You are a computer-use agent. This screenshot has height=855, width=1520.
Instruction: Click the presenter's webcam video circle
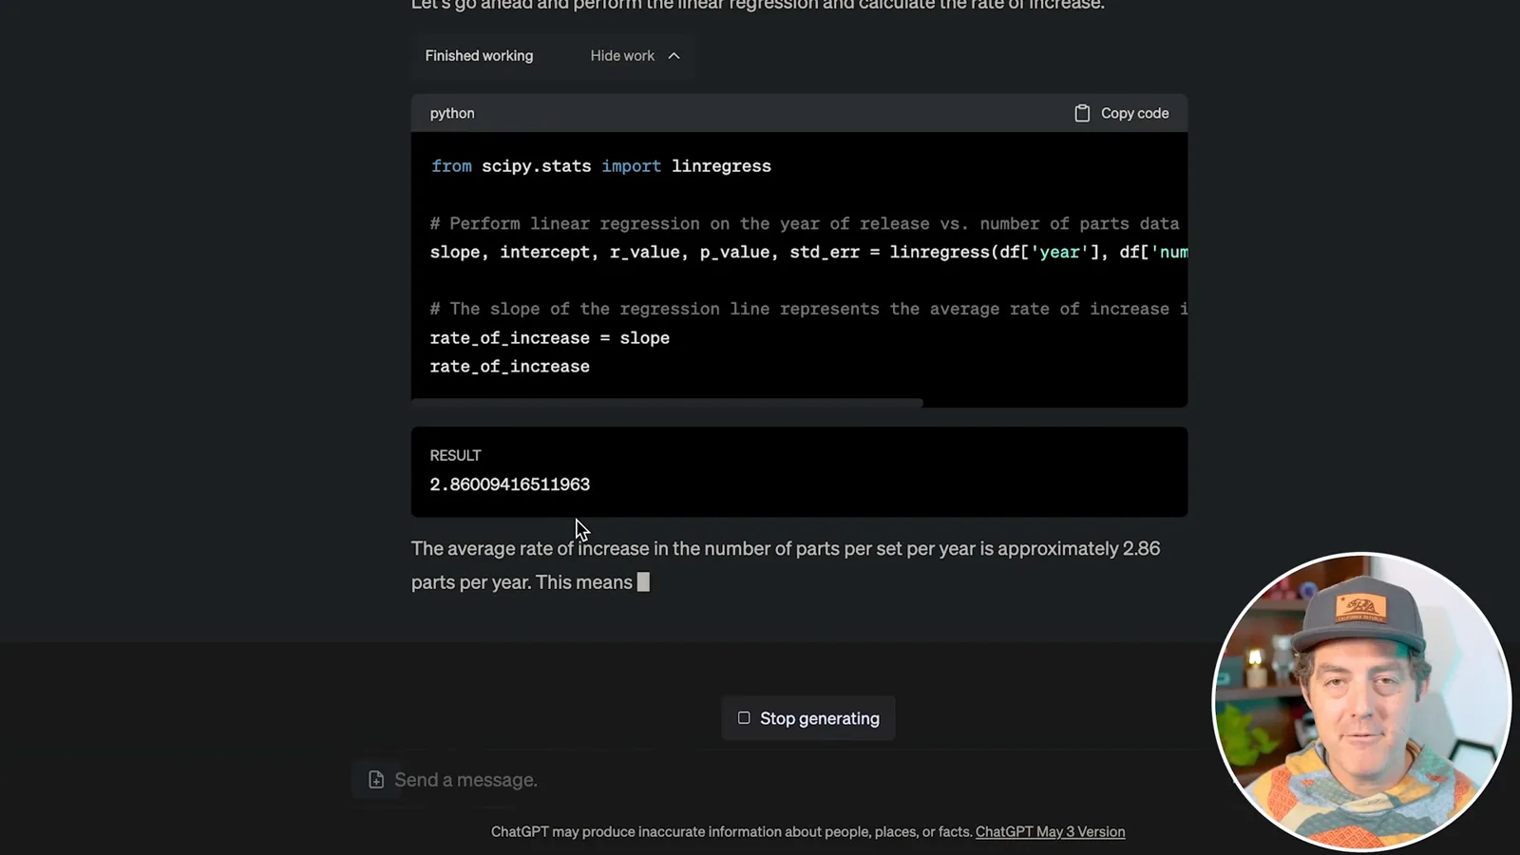[1361, 701]
